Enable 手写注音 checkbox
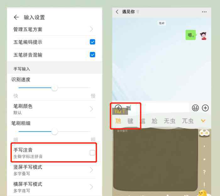Viewport: 220px width, 196px height. [92, 153]
